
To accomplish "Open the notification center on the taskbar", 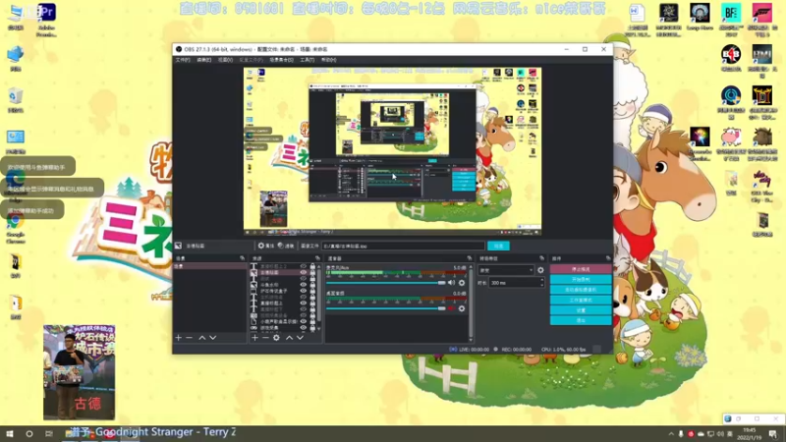I will [773, 434].
